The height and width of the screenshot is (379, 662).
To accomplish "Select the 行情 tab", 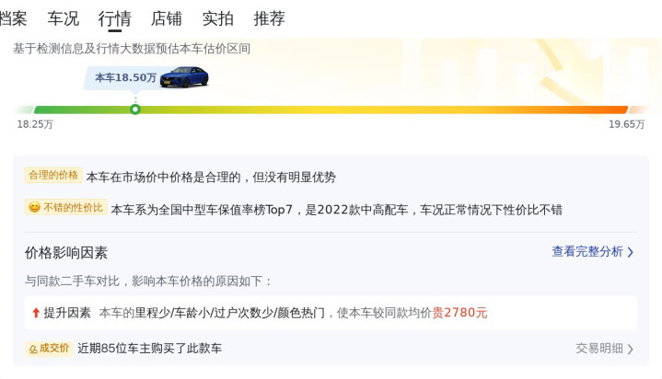I will point(114,18).
